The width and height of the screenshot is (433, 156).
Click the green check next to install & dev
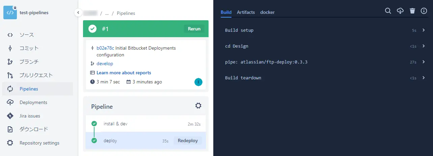[x=94, y=124]
